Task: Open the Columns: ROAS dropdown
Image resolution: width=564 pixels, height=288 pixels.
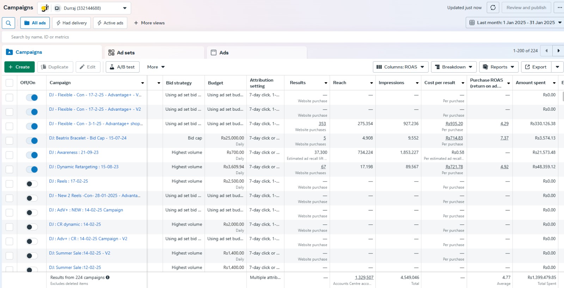Action: click(400, 67)
